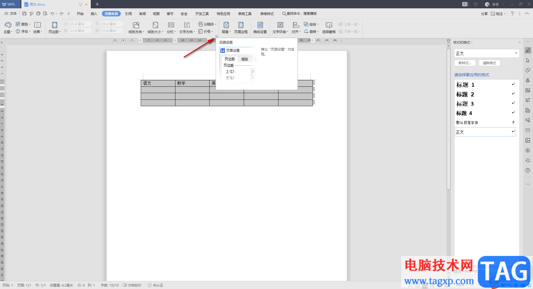The image size is (533, 289).
Task: Open the 文件 file menu
Action: pyautogui.click(x=11, y=14)
